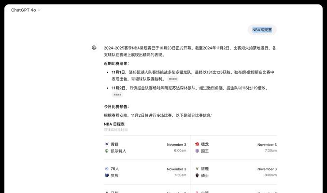Click the 7:30am time of 76人 game
This screenshot has width=327, height=193.
pos(180,175)
